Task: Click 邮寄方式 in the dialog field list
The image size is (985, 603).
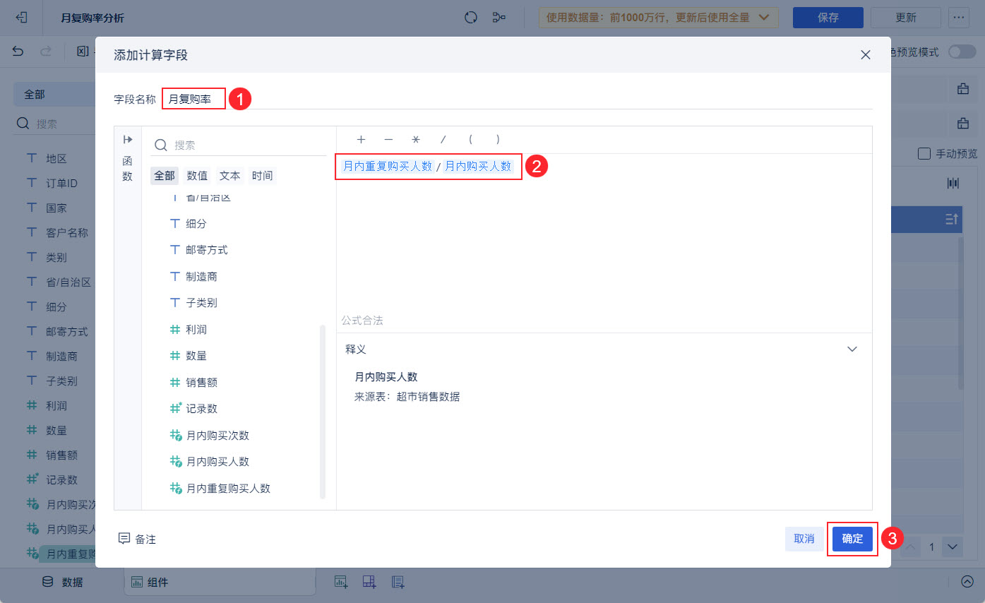Action: [x=199, y=250]
